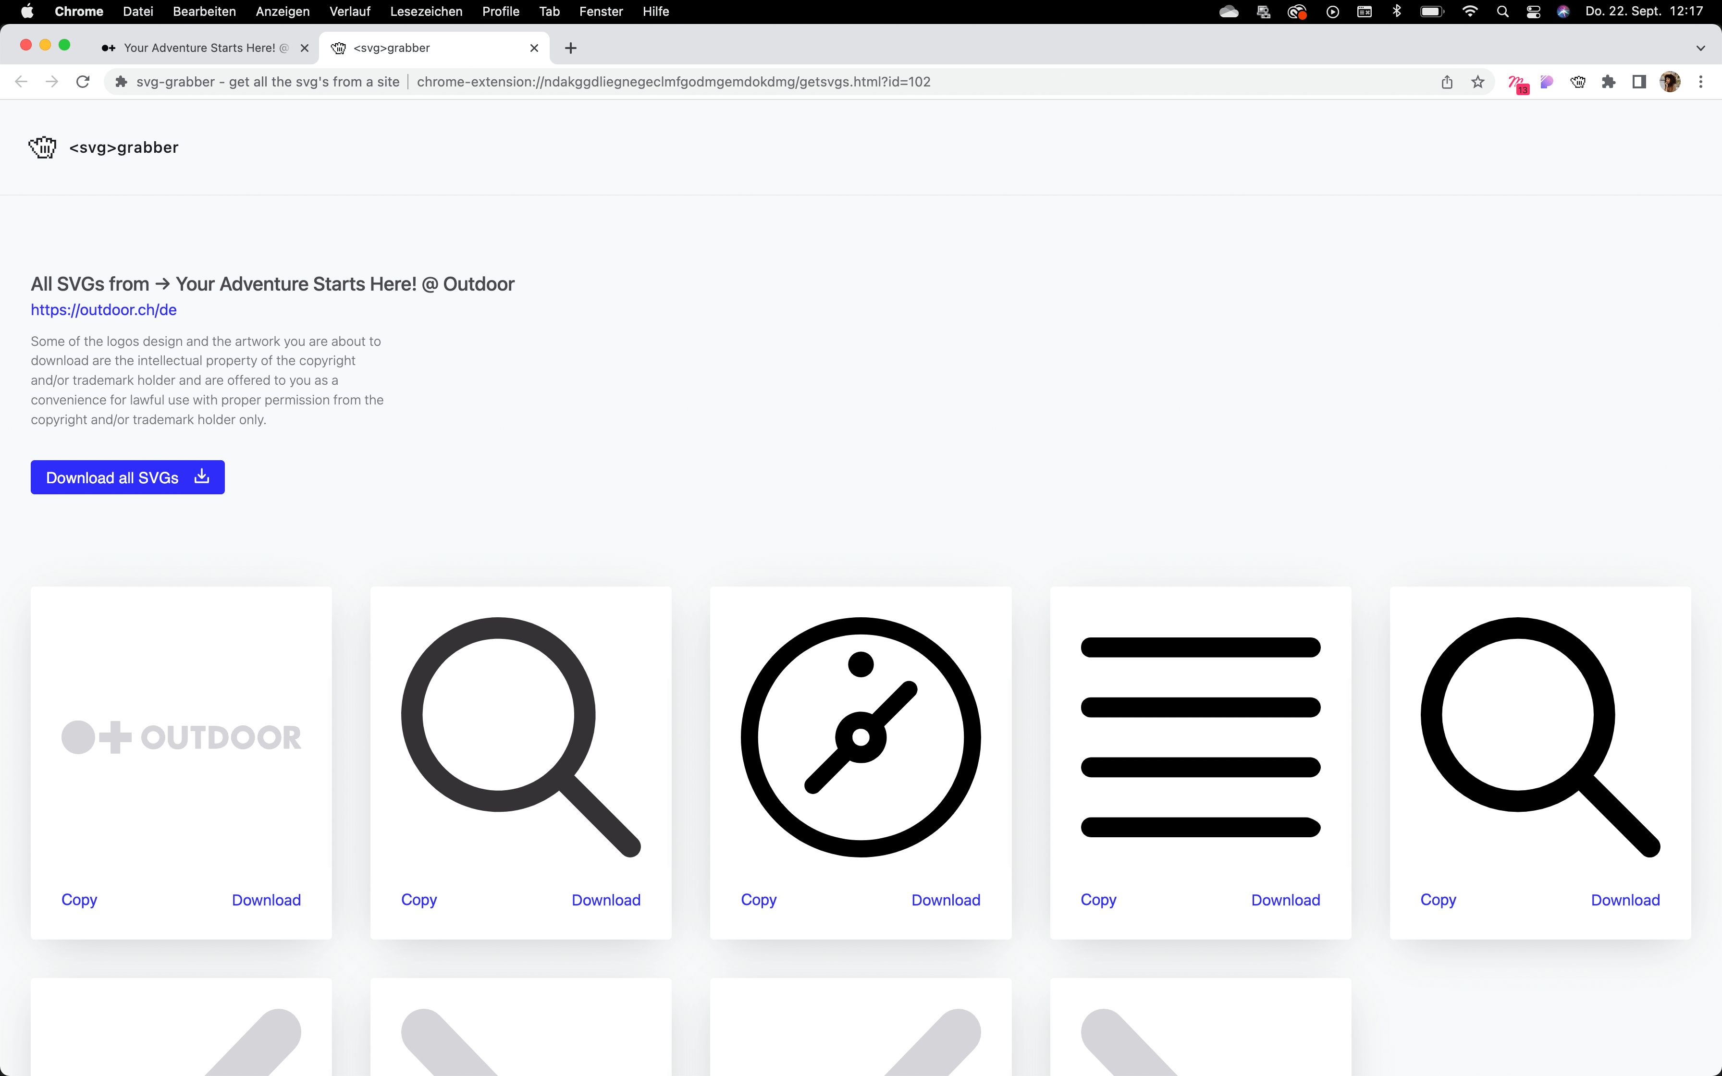Share this page via share icon
This screenshot has width=1722, height=1076.
(x=1447, y=82)
